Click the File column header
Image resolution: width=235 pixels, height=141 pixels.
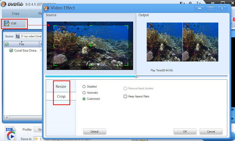pyautogui.click(x=21, y=44)
